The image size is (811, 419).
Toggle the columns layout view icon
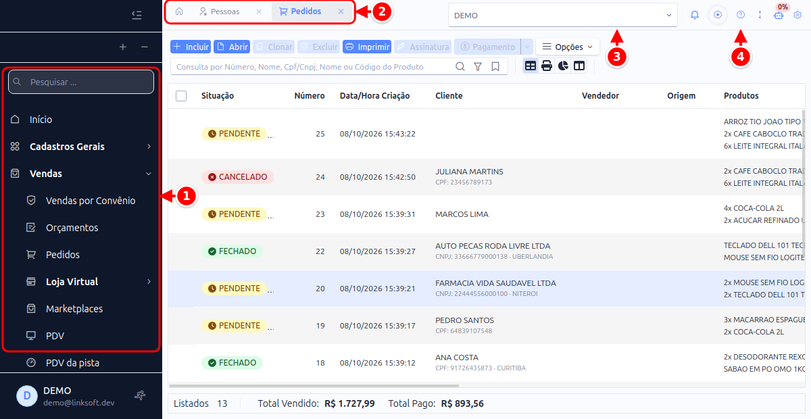click(579, 66)
